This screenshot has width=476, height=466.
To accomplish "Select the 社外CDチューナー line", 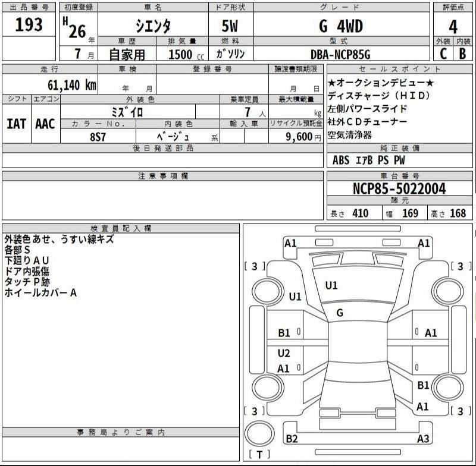I will (x=367, y=122).
